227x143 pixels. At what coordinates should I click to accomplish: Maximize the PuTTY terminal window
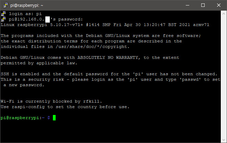[x=203, y=5]
